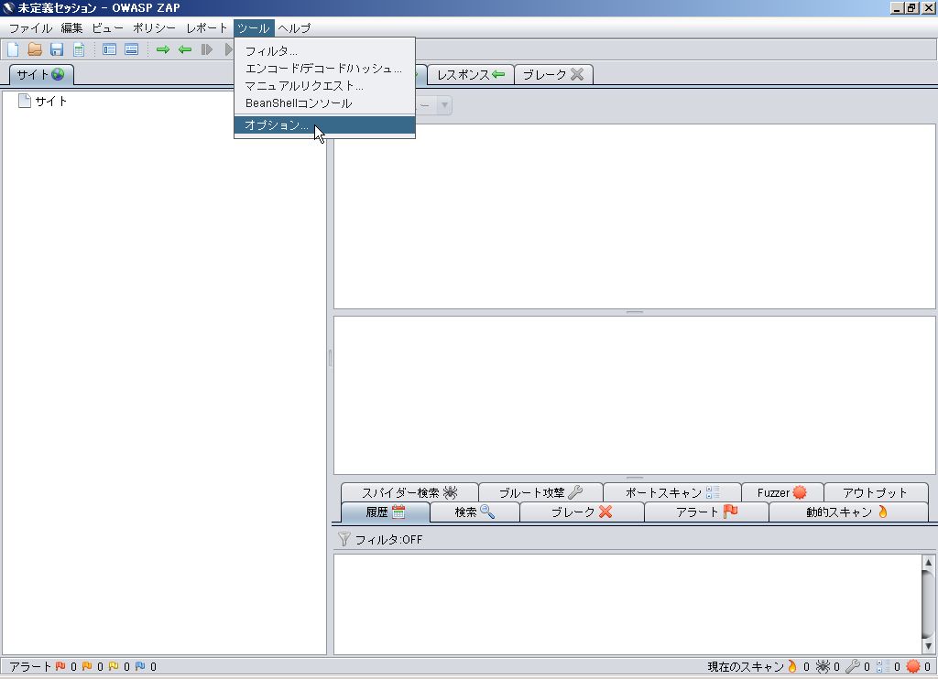Open BeanShellコンソール from the menu
938x679 pixels.
[324, 102]
